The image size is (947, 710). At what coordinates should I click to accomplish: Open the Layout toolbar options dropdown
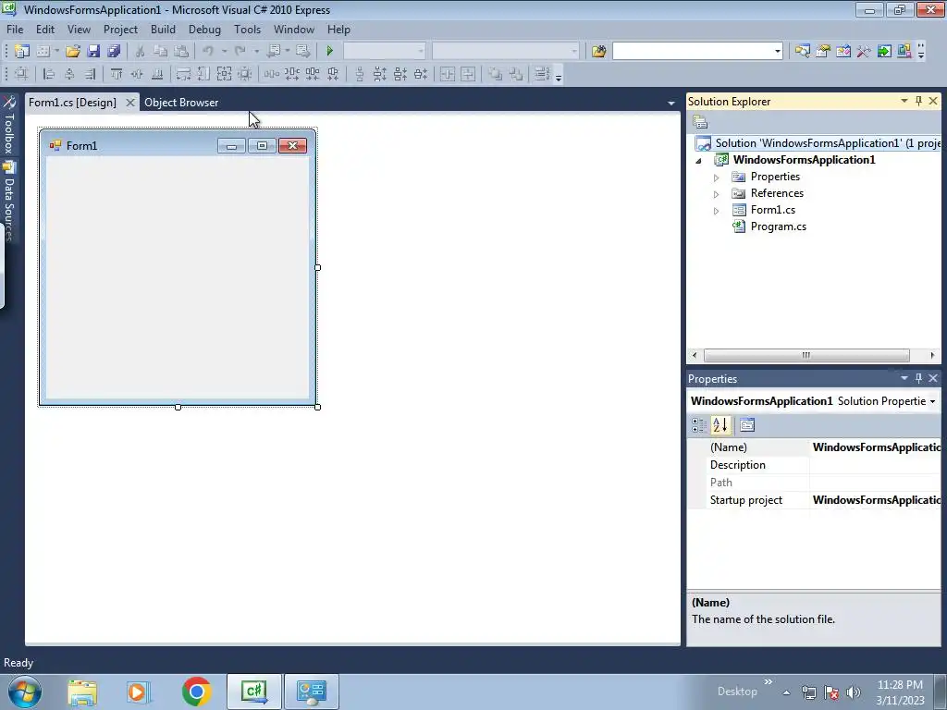[559, 77]
